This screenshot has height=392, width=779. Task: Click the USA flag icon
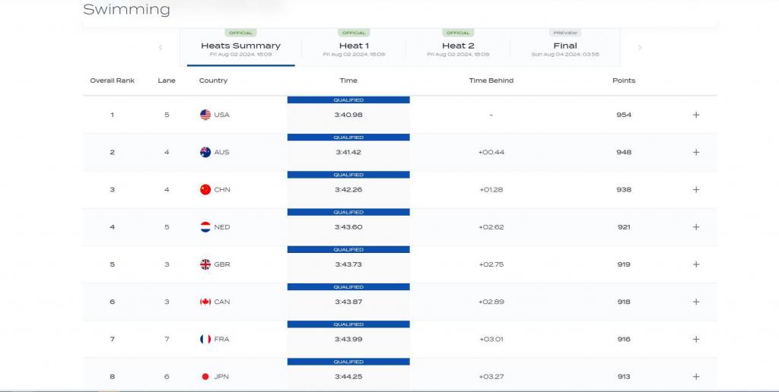[205, 115]
